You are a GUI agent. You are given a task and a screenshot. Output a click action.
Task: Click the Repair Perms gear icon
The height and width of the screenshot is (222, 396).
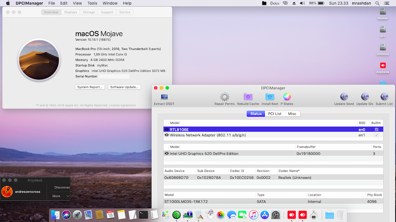pos(224,97)
